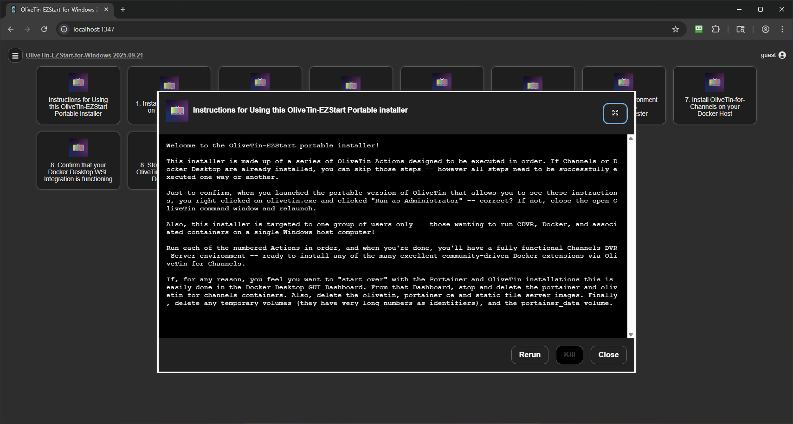The image size is (793, 424).
Task: Run action 8 Confirm Docker Desktop WSL Integration
Action: click(x=78, y=161)
